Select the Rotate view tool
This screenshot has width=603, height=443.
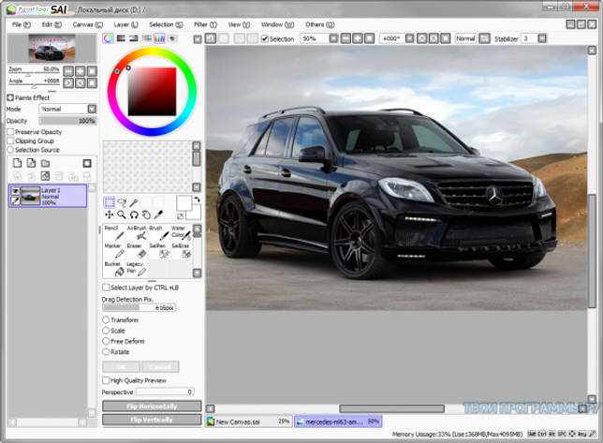[134, 214]
